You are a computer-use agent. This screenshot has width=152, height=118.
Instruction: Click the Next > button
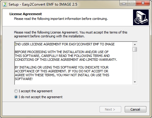tap(110, 109)
